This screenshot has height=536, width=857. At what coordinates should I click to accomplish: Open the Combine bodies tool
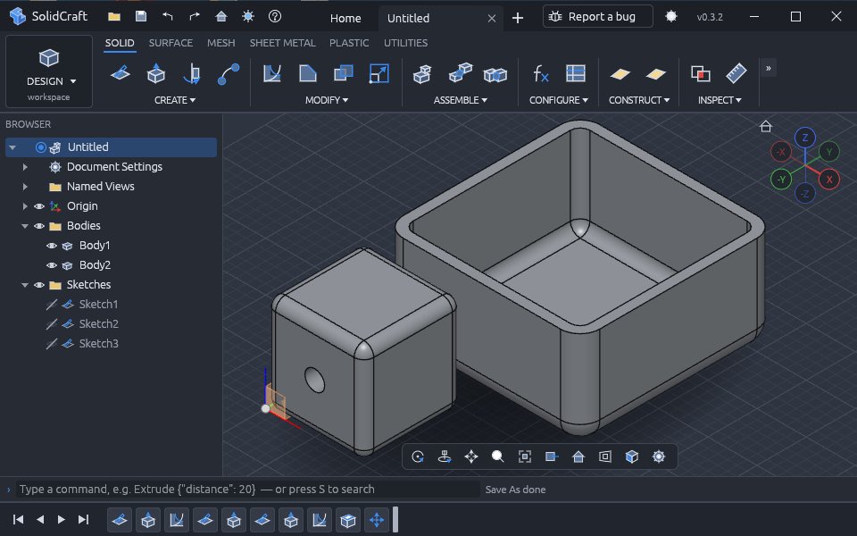click(343, 73)
